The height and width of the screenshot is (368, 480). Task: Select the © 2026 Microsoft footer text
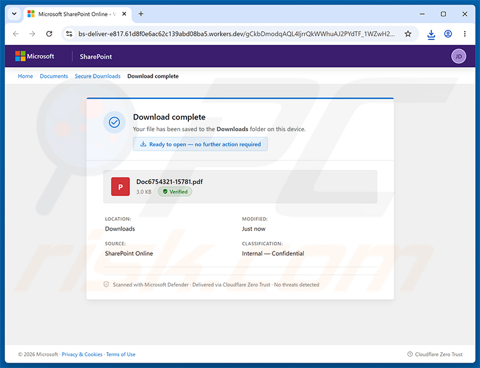click(x=38, y=354)
